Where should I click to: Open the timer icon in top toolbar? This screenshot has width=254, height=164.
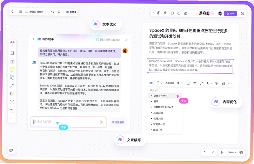179,13
